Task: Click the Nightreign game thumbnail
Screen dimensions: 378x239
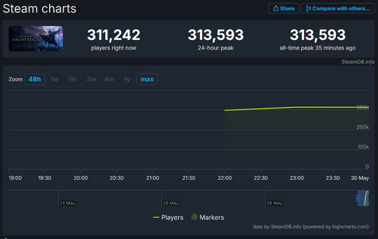Action: click(x=35, y=38)
